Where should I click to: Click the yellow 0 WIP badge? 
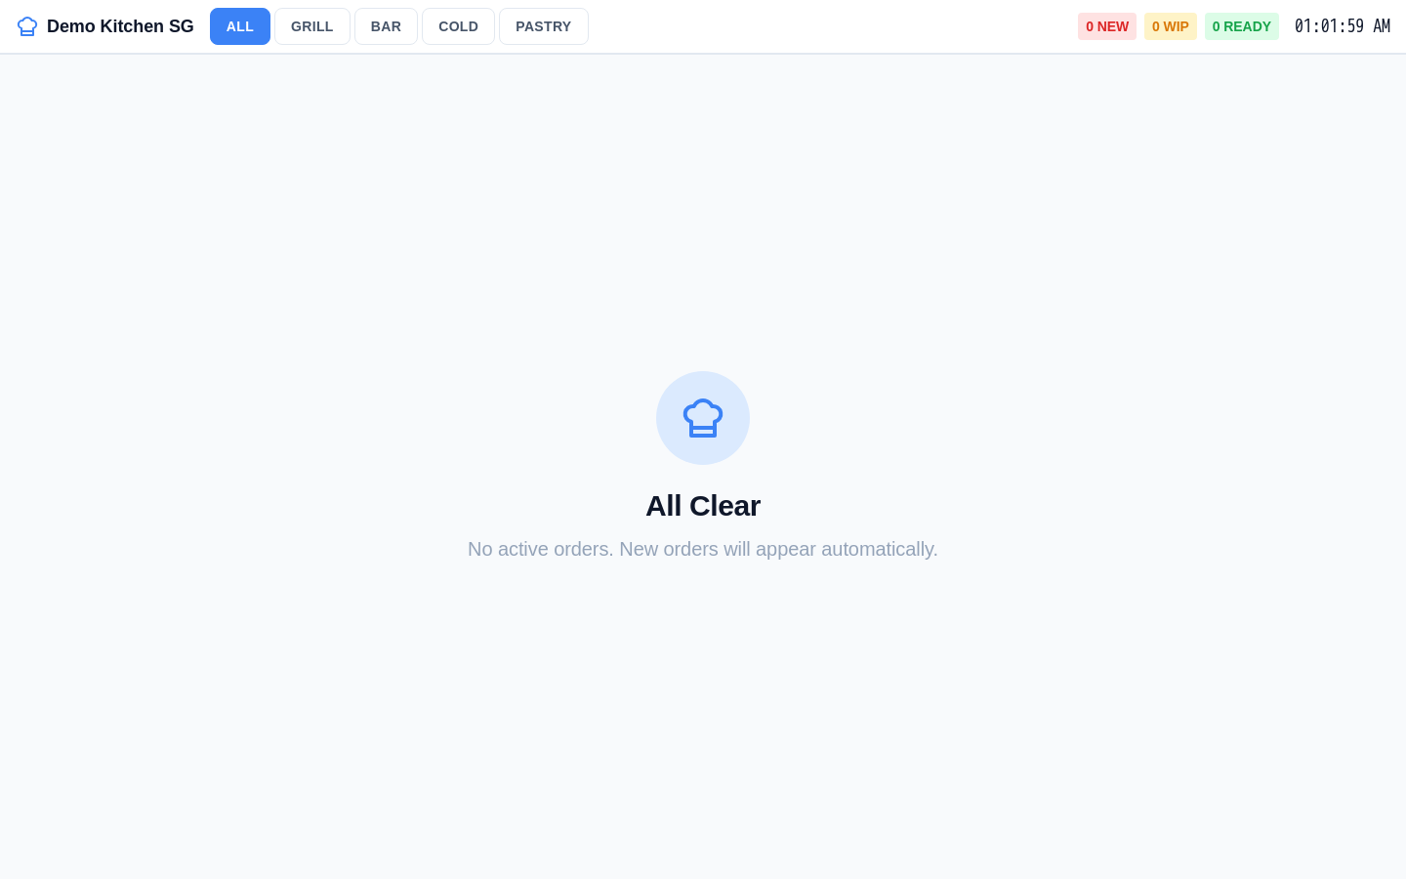pyautogui.click(x=1171, y=26)
